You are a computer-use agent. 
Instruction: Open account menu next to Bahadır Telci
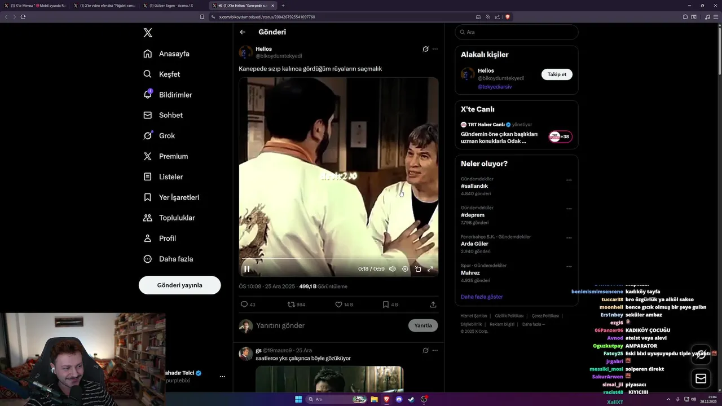(x=222, y=376)
